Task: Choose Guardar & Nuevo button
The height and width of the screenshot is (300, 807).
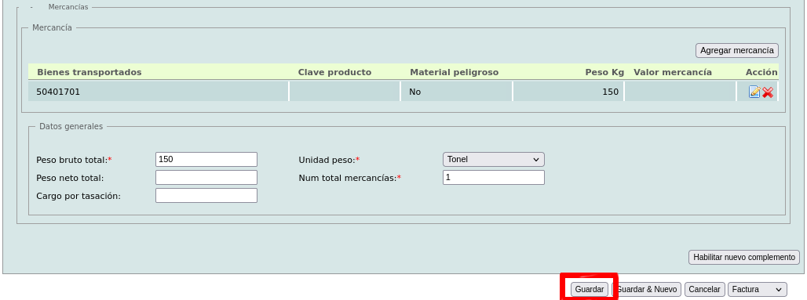Action: coord(647,289)
